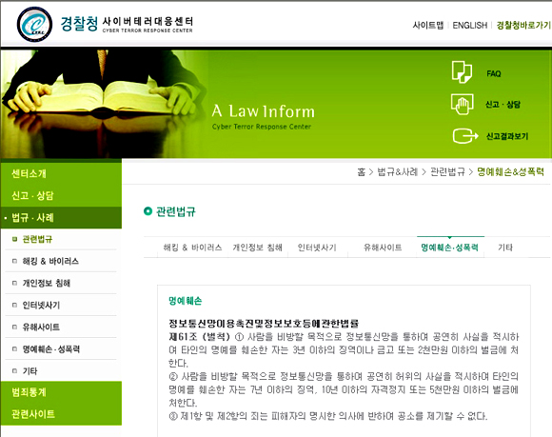
Task: Expand the 신고·상담 sidebar section
Action: (x=32, y=195)
